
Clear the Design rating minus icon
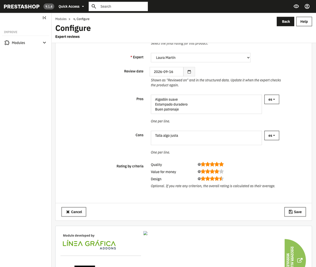(x=199, y=179)
